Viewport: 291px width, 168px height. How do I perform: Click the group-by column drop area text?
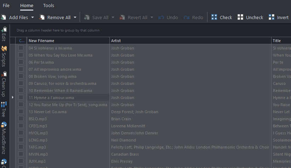coord(58,30)
